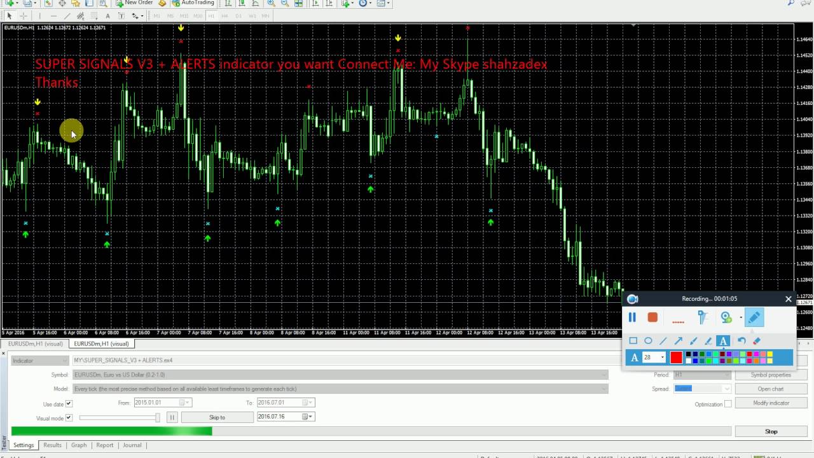814x458 pixels.
Task: Select the highlighter annotation tool
Action: (708, 341)
